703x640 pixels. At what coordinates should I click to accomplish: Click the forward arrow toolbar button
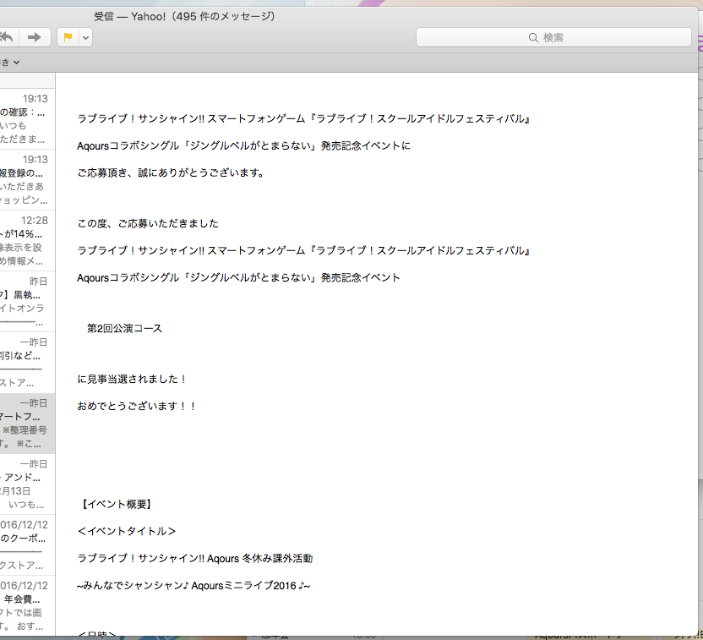coord(35,37)
